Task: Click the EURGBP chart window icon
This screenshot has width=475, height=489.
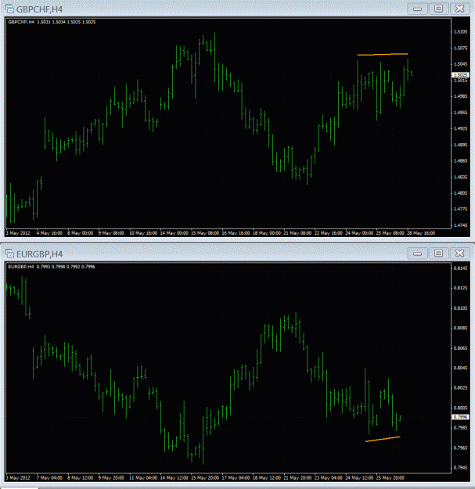Action: (x=9, y=253)
